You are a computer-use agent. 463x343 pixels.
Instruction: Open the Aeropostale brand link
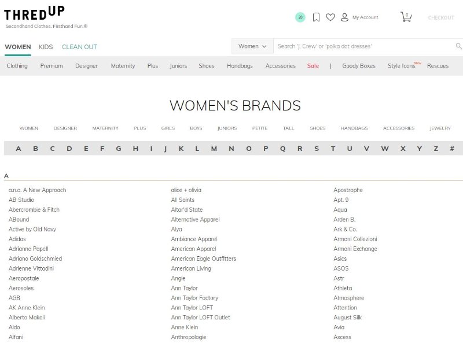pyautogui.click(x=24, y=278)
